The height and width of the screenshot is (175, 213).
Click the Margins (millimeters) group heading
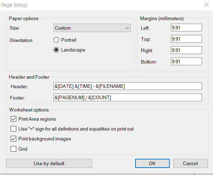pos(162,18)
